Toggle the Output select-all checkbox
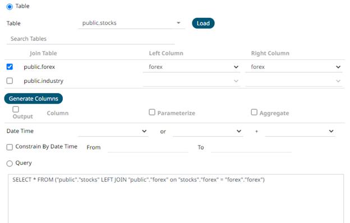 pyautogui.click(x=16, y=109)
